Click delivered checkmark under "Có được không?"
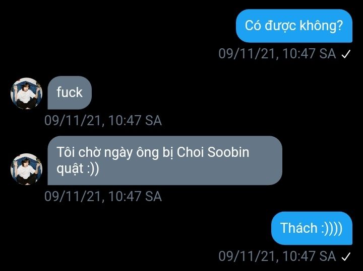This screenshot has width=363, height=271. 346,54
